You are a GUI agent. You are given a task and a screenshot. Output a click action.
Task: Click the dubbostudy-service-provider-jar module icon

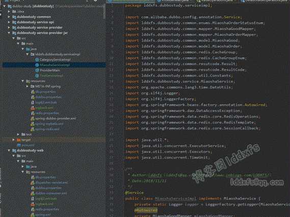pyautogui.click(x=14, y=33)
